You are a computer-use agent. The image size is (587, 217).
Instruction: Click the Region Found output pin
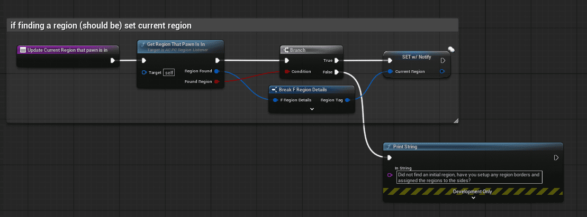(217, 71)
